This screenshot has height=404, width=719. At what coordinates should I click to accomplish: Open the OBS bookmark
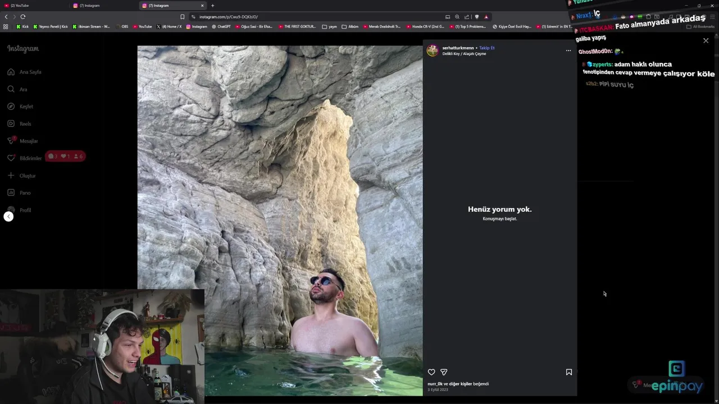click(122, 26)
